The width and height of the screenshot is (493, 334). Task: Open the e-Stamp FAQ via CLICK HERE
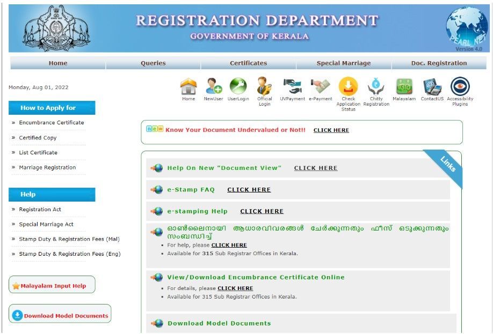coord(249,189)
